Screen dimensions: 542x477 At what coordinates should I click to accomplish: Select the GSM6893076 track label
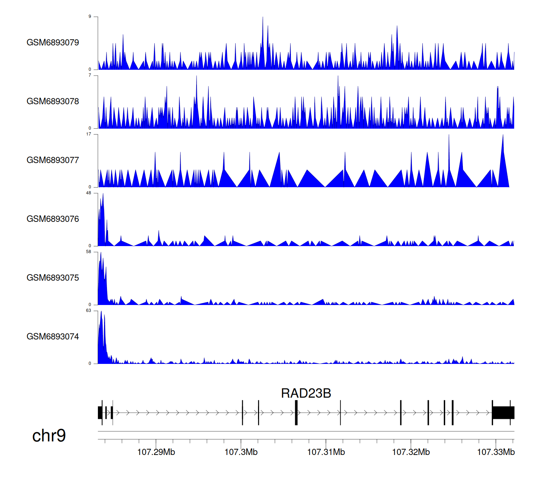(x=53, y=219)
